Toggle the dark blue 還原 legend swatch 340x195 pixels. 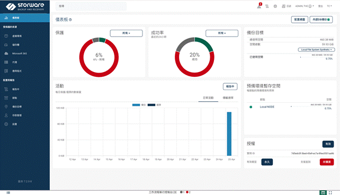coord(151,105)
